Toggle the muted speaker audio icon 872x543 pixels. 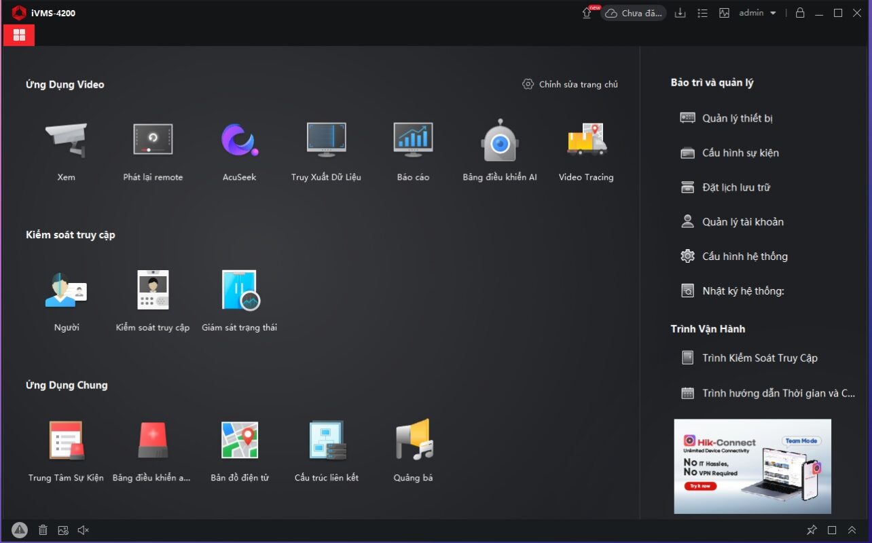pyautogui.click(x=84, y=530)
